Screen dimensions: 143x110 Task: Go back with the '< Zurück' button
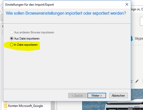(77, 96)
